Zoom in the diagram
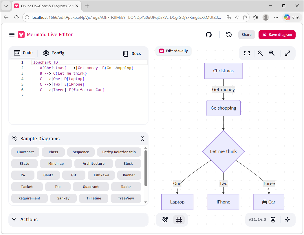 point(272,53)
